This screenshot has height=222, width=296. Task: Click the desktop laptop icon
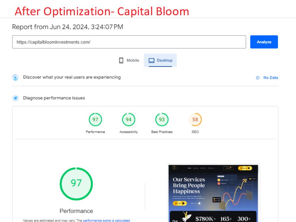point(151,60)
